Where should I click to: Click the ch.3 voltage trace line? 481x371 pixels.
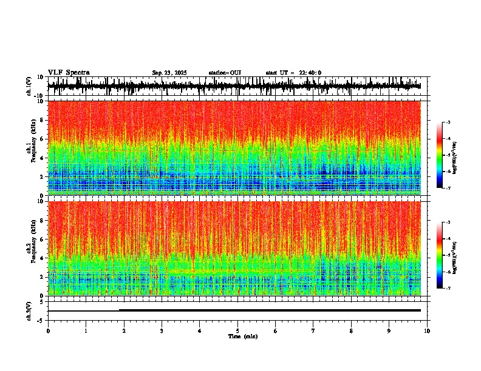click(x=234, y=310)
